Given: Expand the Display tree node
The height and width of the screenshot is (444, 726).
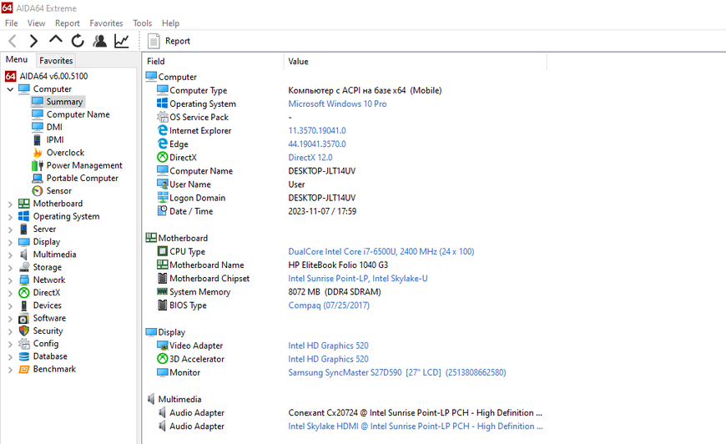Looking at the screenshot, I should point(10,242).
